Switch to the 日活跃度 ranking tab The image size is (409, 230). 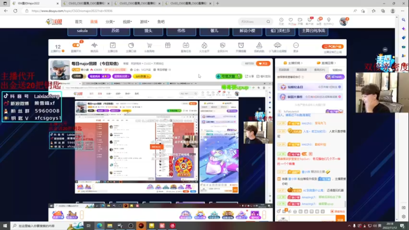(284, 70)
